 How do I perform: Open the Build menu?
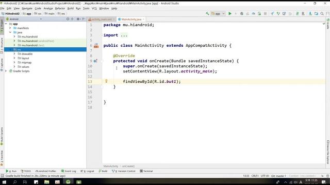click(x=71, y=8)
